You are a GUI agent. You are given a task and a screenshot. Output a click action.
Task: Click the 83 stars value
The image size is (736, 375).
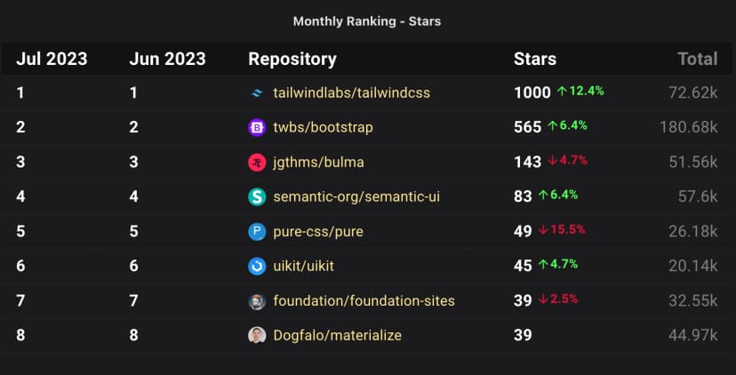523,196
